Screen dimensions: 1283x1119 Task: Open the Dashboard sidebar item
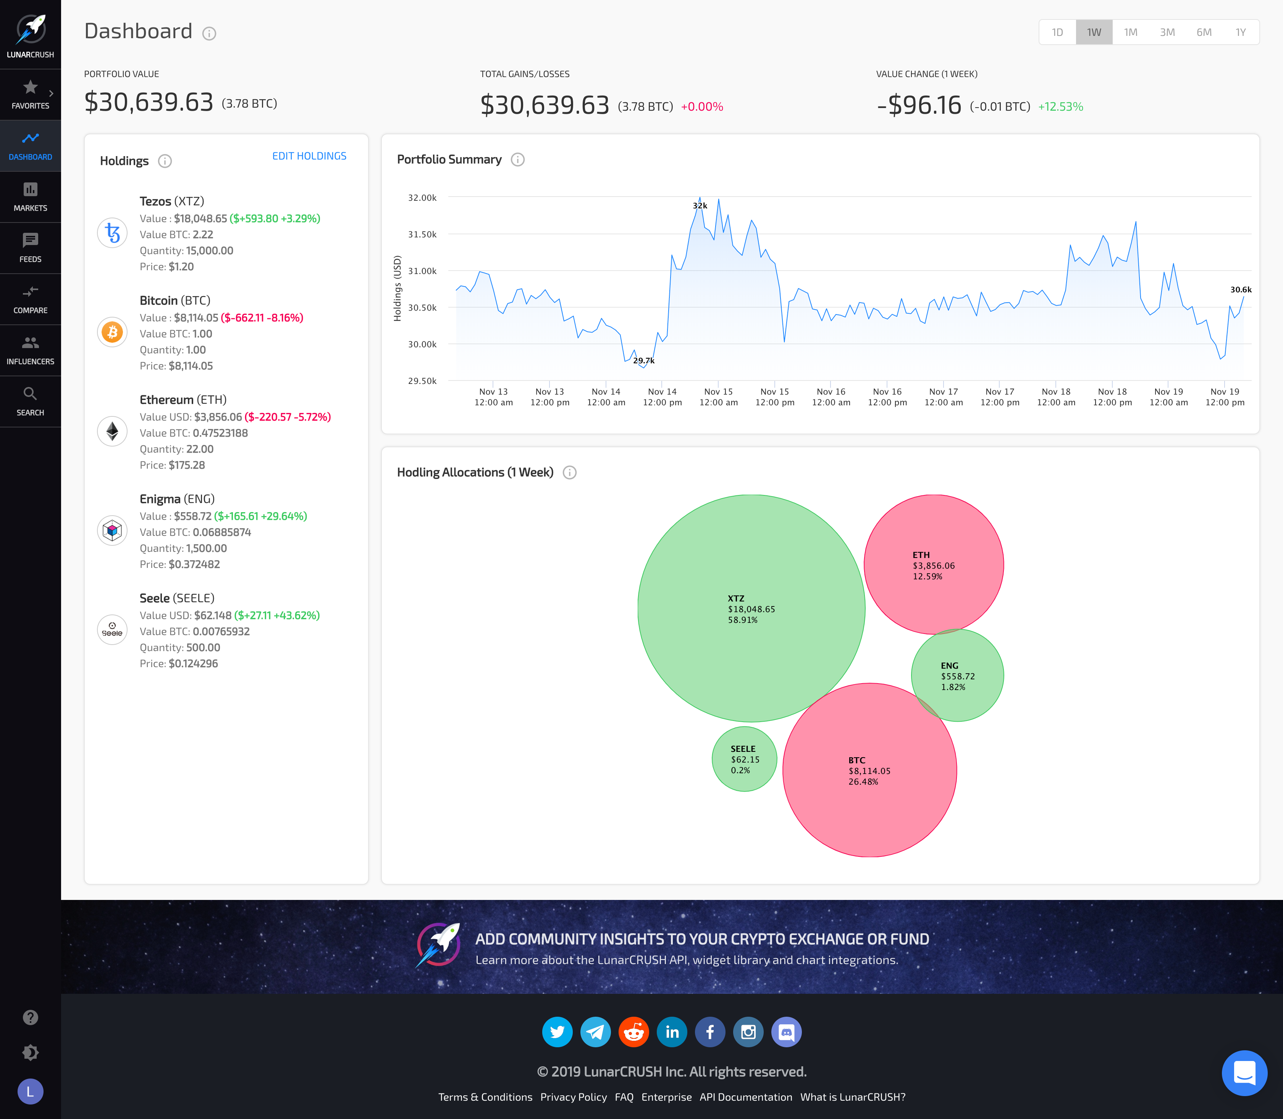tap(30, 145)
